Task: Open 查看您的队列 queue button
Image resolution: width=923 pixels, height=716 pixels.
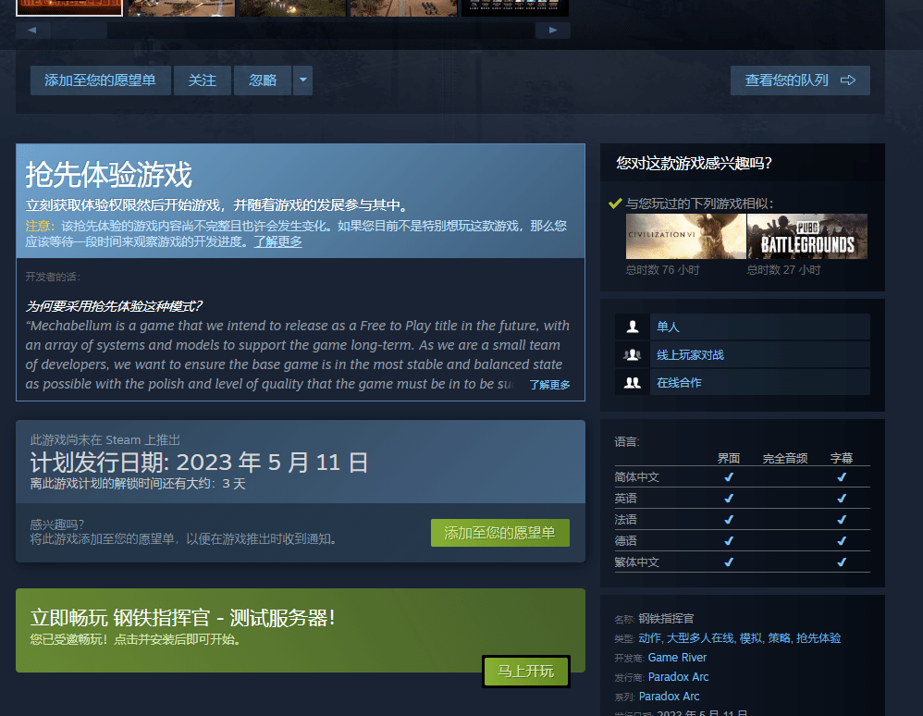Action: [x=799, y=80]
